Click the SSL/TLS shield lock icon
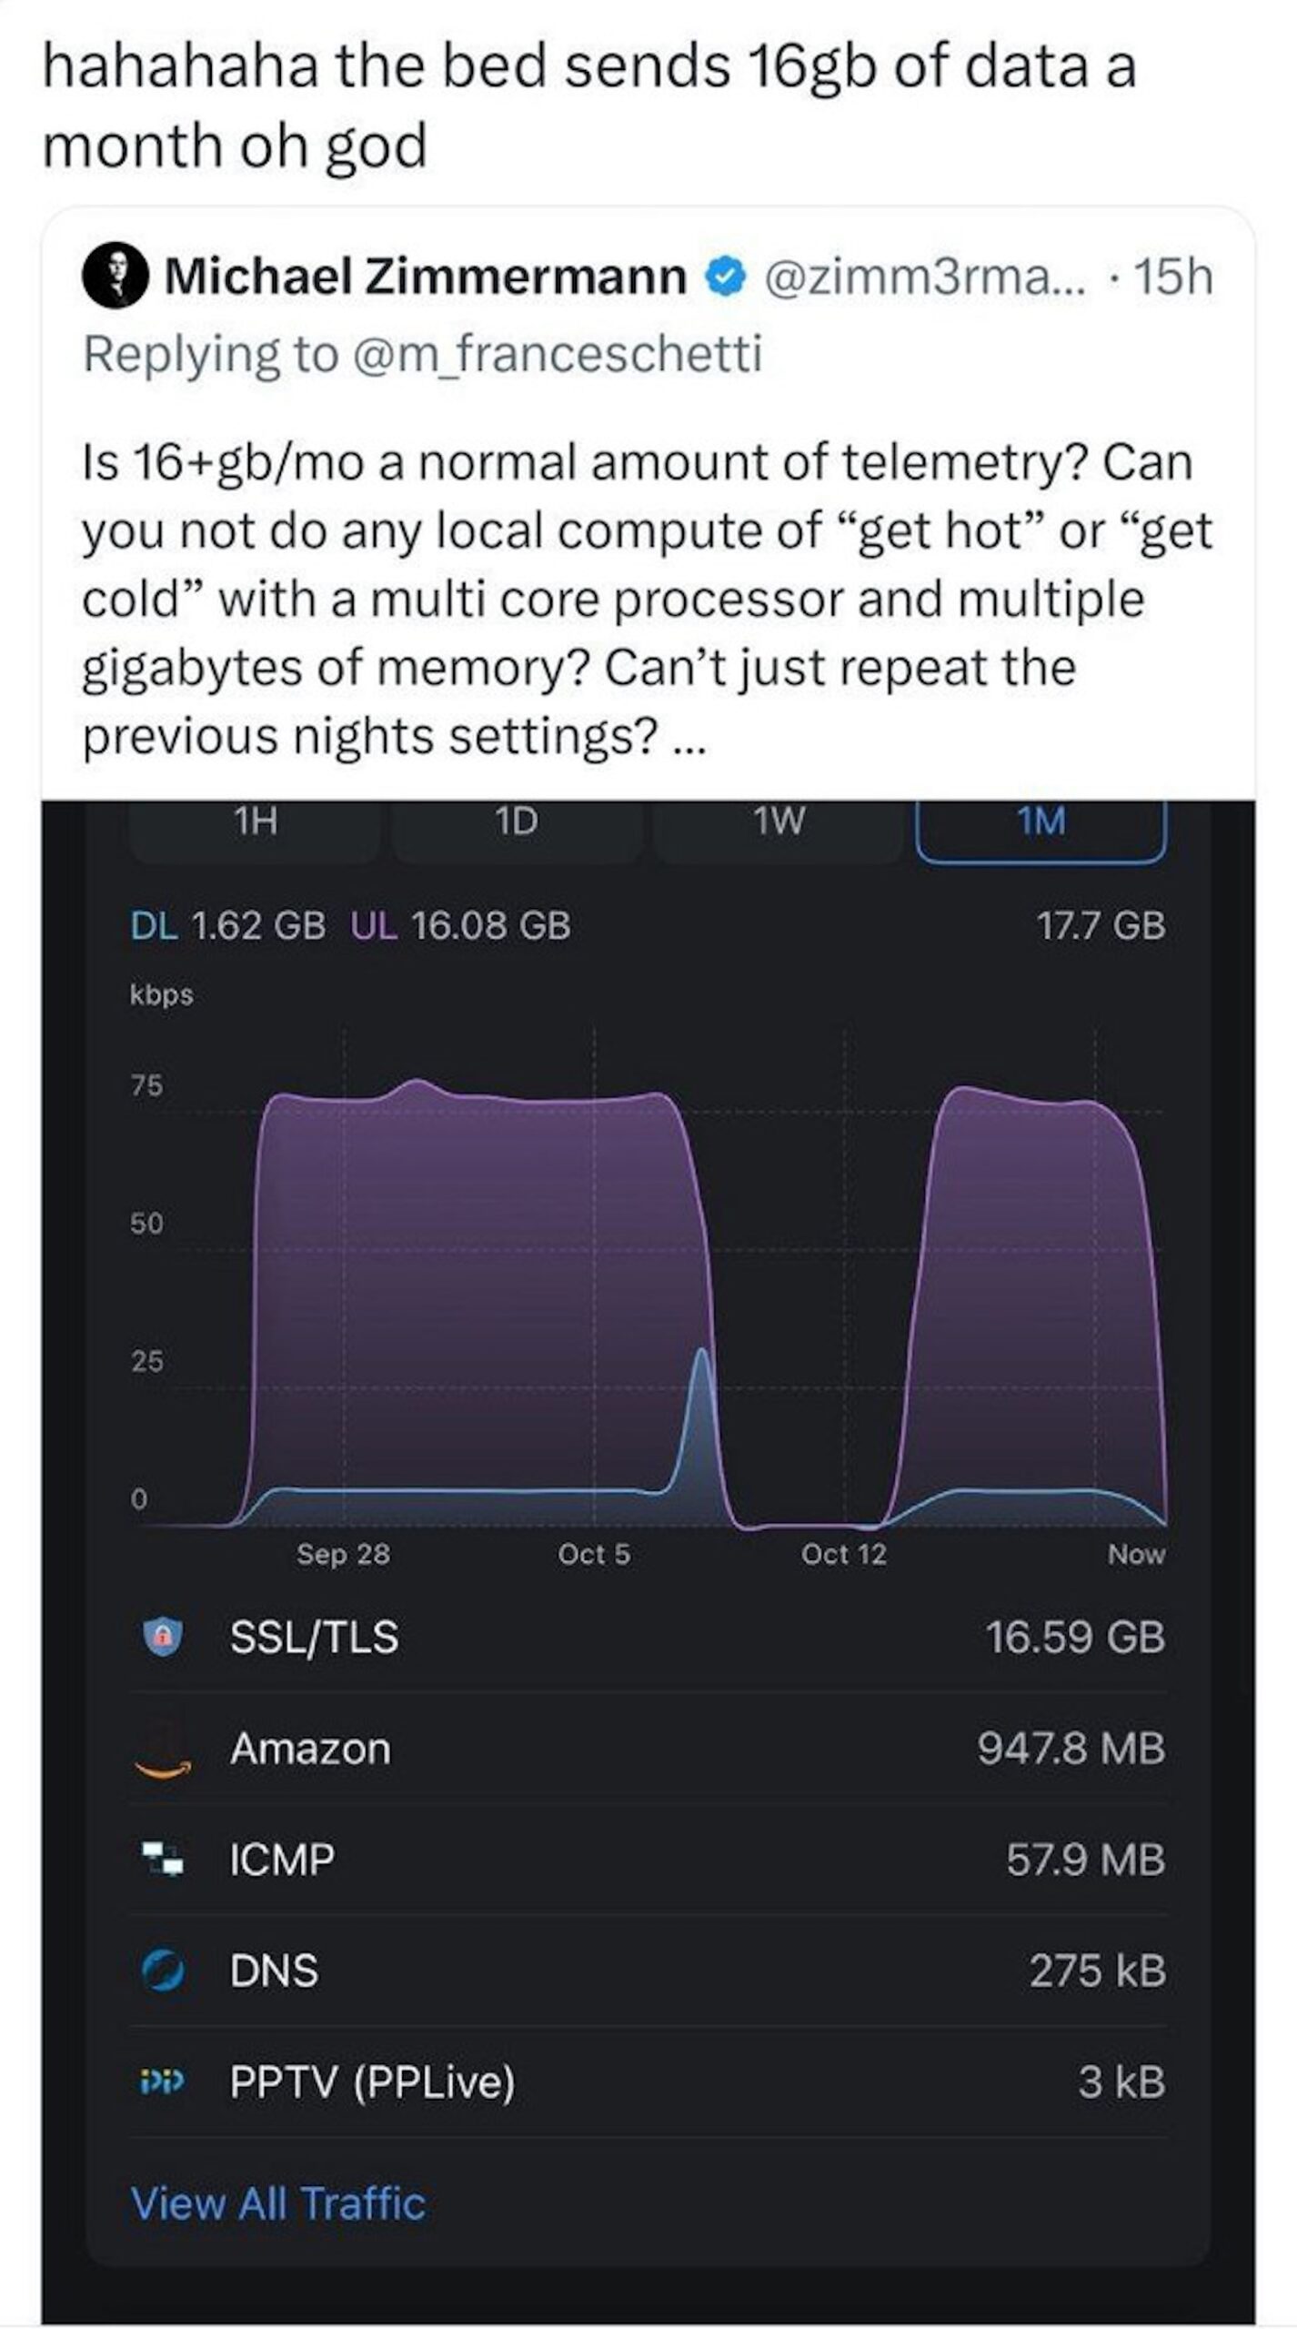Screen dimensions: 1297x2329 (x=162, y=1637)
